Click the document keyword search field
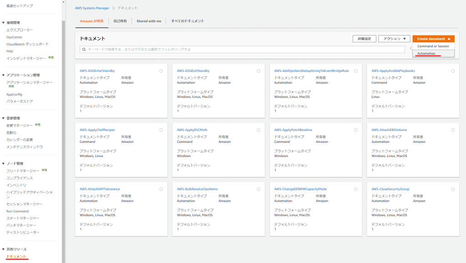Image resolution: width=466 pixels, height=263 pixels. point(242,49)
